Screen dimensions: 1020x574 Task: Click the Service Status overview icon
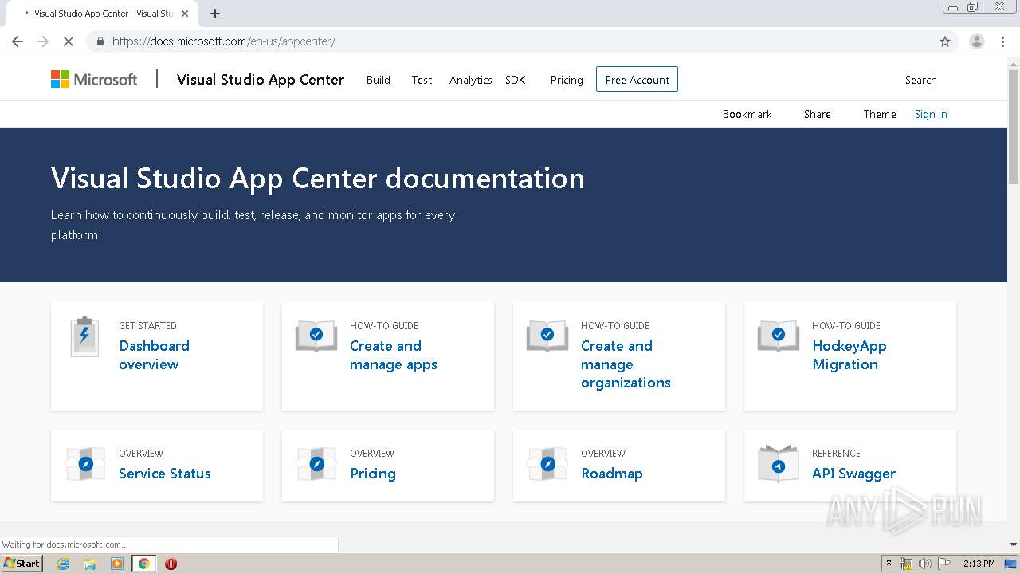(x=85, y=463)
